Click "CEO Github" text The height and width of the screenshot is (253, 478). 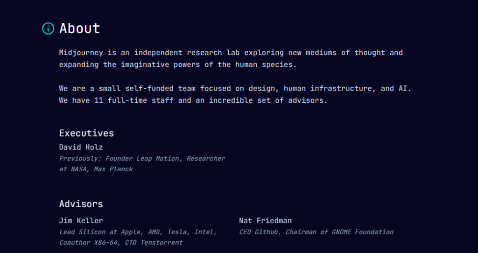click(260, 232)
